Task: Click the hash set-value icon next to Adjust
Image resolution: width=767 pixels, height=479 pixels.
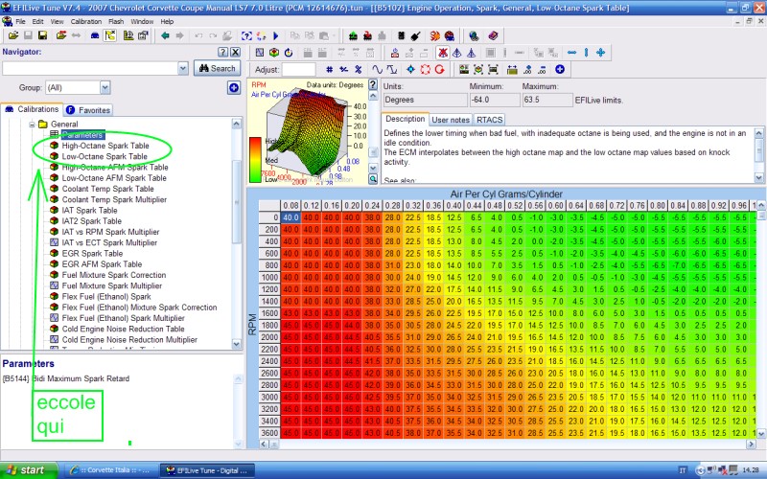Action: [x=329, y=69]
